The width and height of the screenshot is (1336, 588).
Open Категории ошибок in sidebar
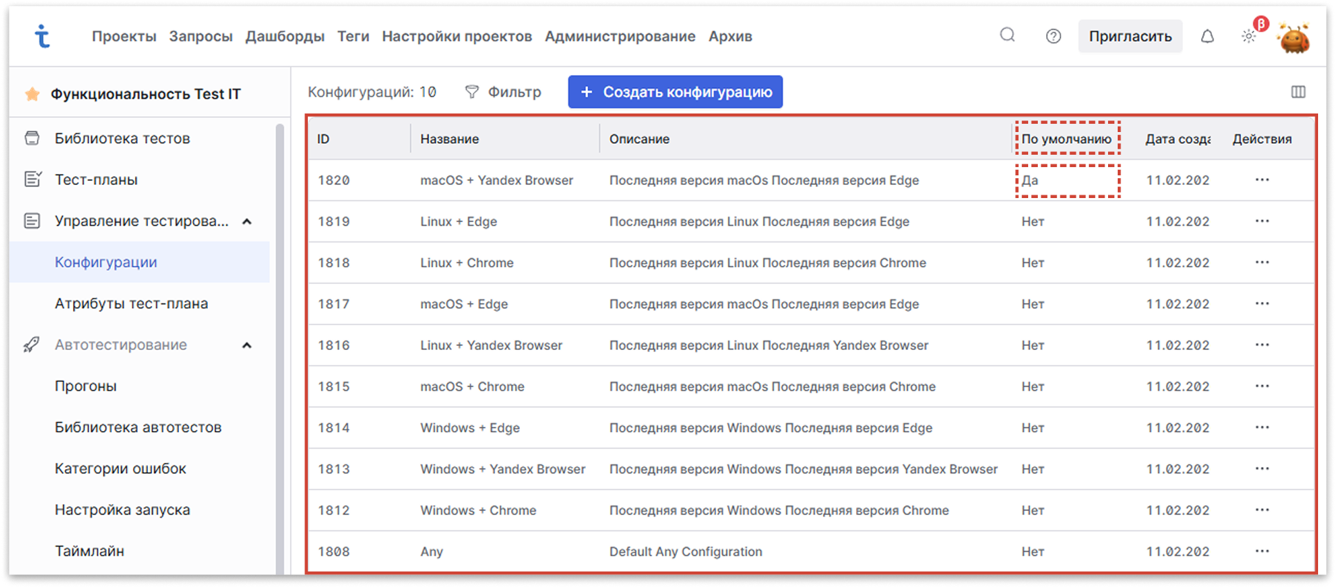point(120,468)
